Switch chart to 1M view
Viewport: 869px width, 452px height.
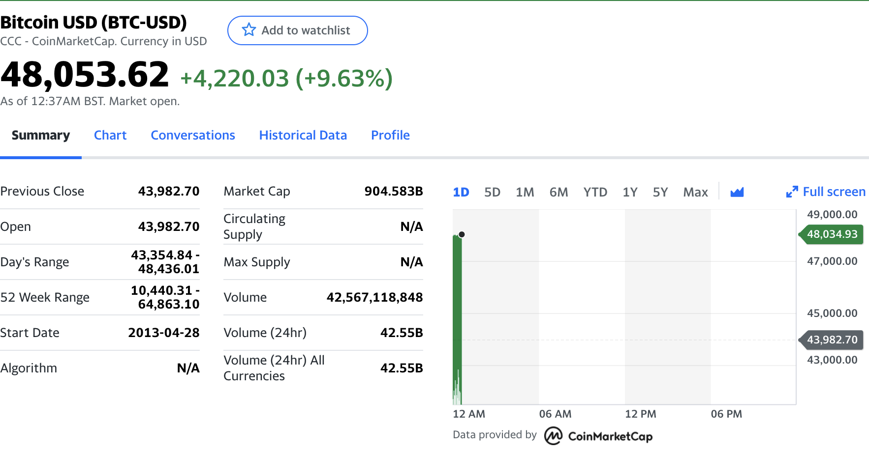coord(525,192)
